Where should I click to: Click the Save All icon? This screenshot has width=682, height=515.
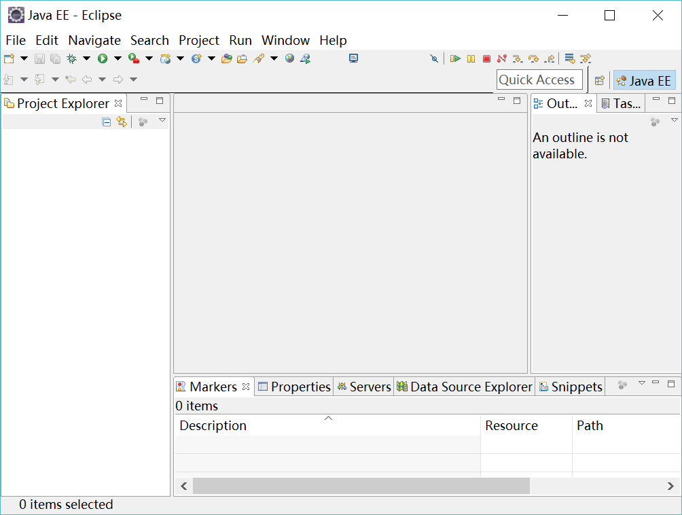[x=55, y=58]
